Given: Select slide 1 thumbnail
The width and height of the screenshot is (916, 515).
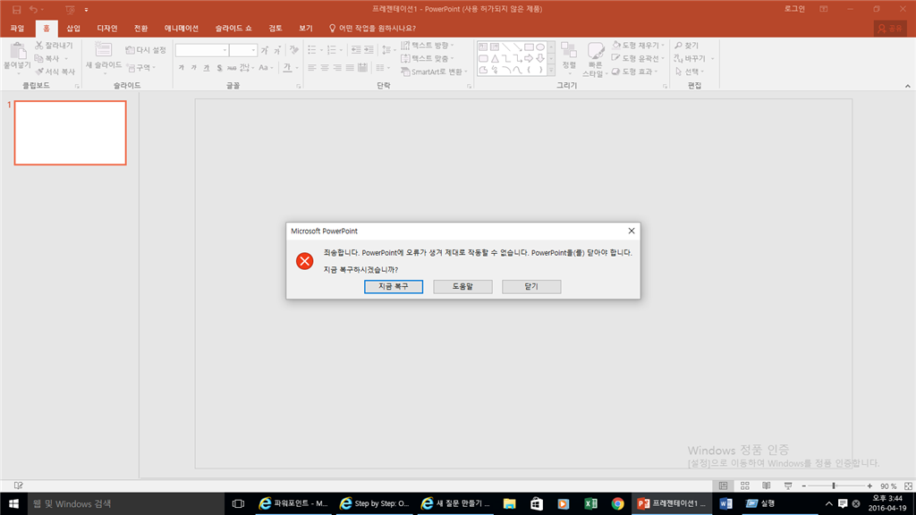Looking at the screenshot, I should [70, 132].
